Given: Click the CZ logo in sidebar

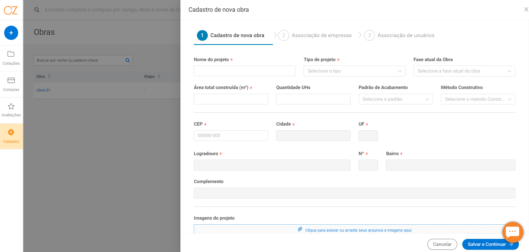Looking at the screenshot, I should [11, 10].
